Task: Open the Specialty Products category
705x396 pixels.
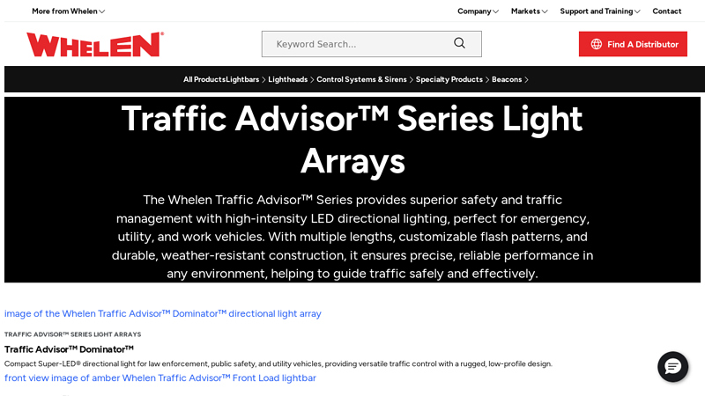Action: coord(449,79)
